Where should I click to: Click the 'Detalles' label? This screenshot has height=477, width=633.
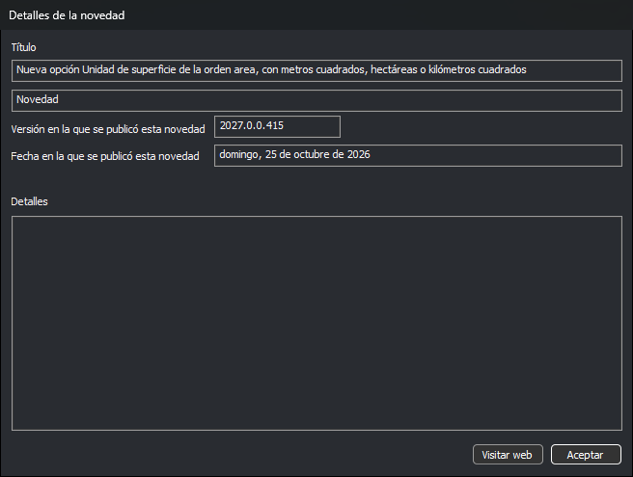pos(29,201)
